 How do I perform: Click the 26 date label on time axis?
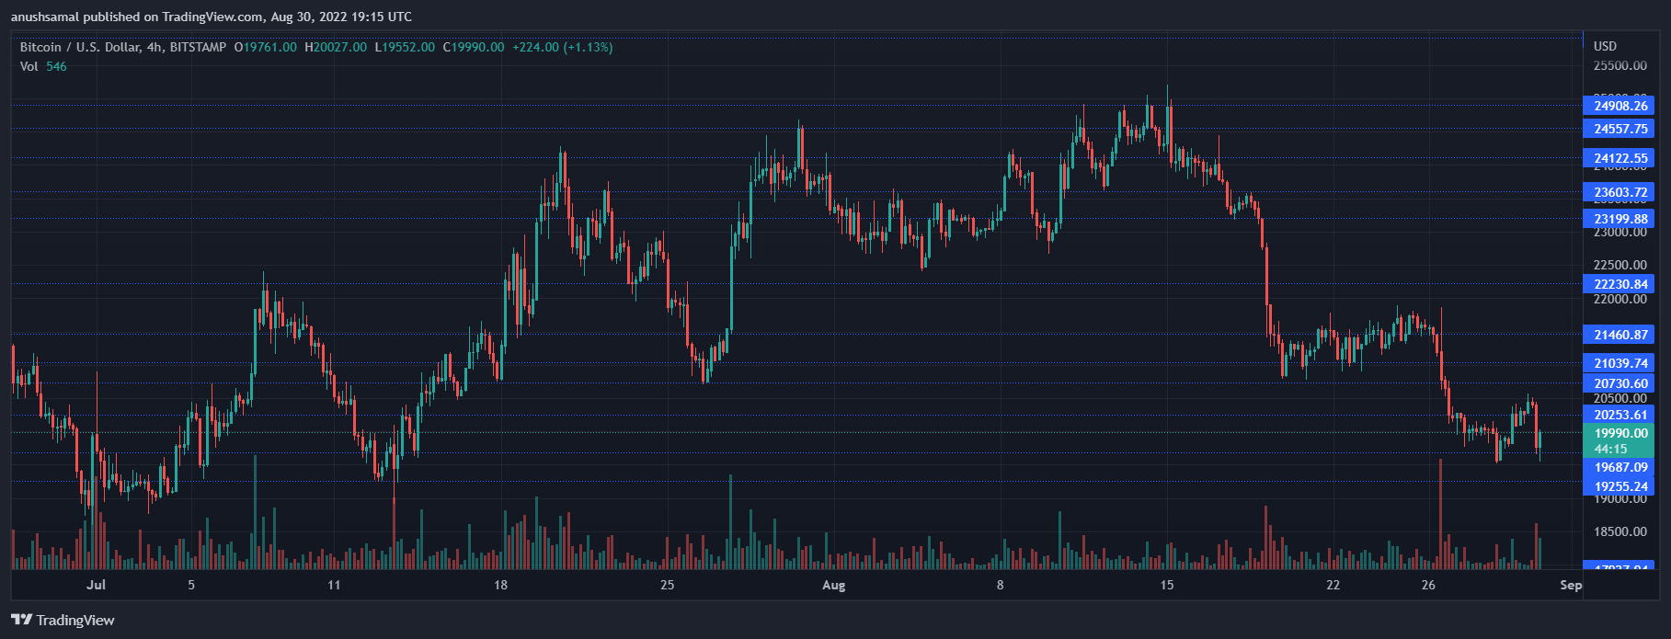point(1428,585)
